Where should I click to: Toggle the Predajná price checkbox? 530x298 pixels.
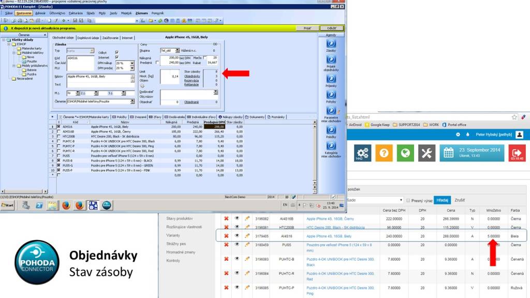click(157, 63)
